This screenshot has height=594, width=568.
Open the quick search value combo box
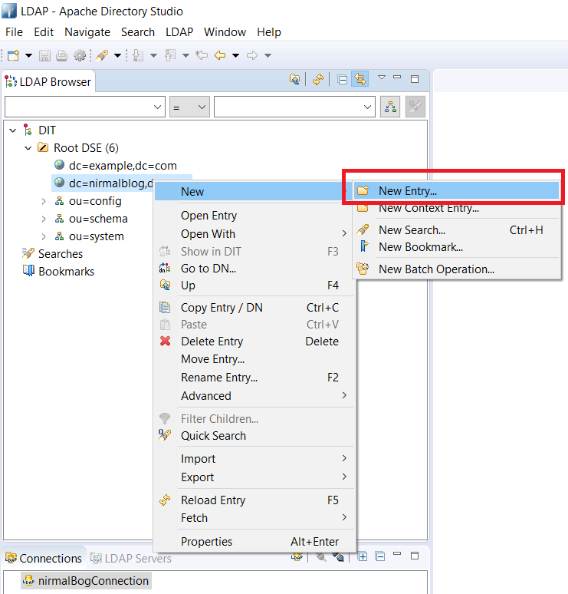pos(294,107)
